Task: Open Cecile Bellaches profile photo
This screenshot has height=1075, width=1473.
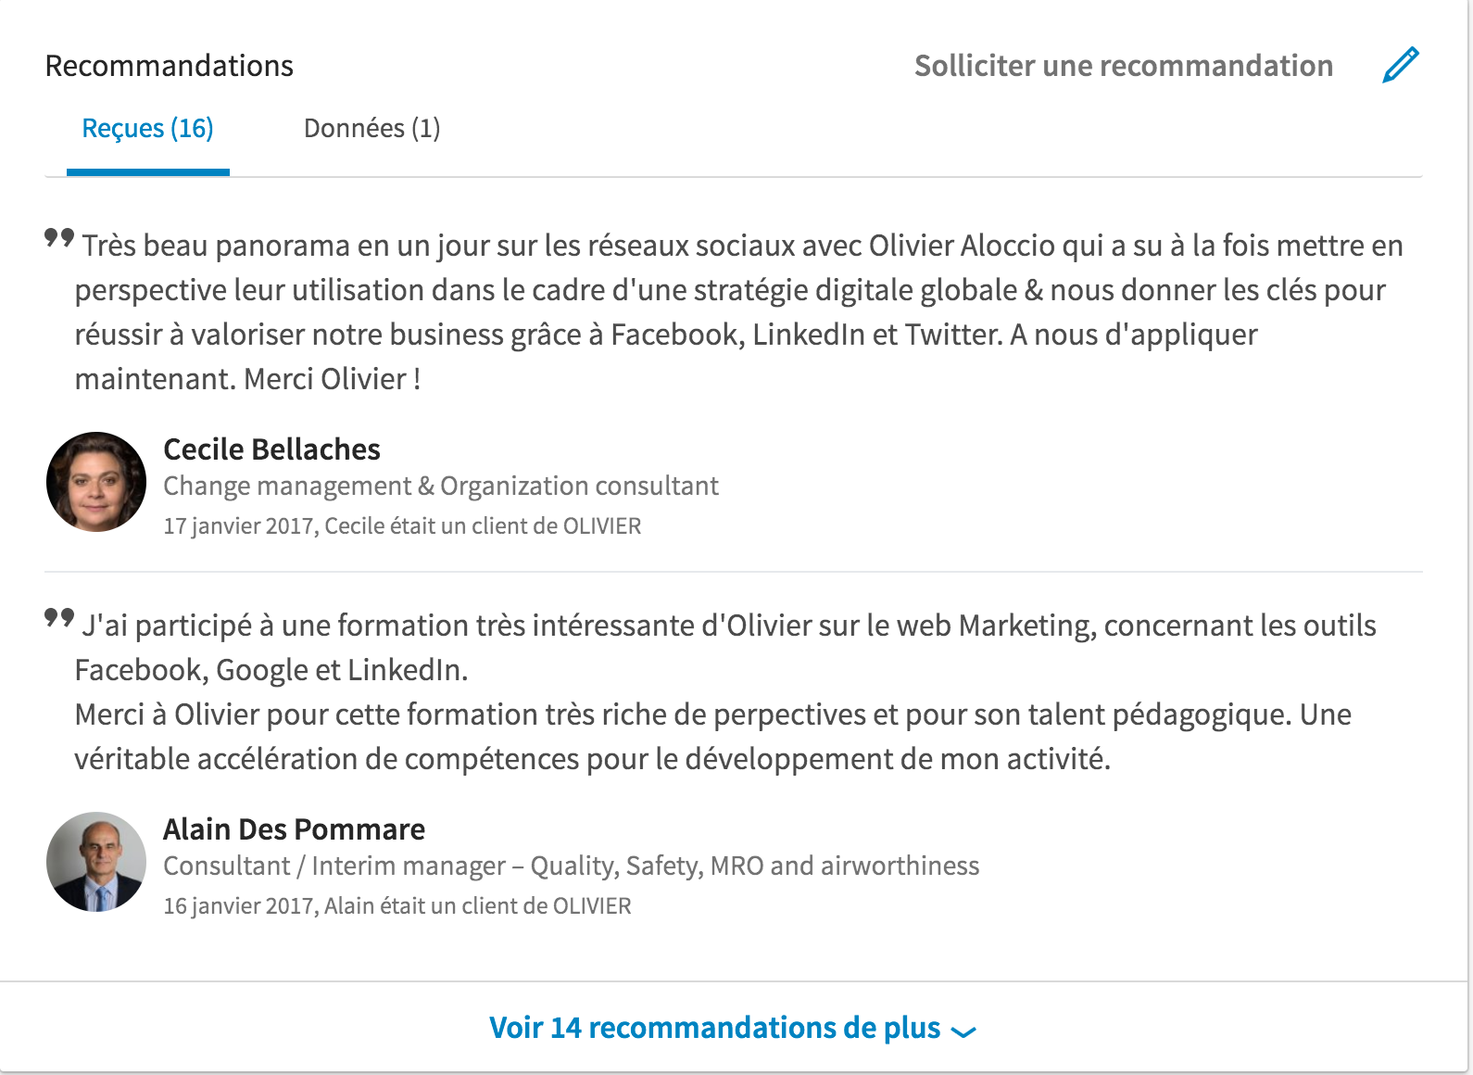Action: click(96, 482)
